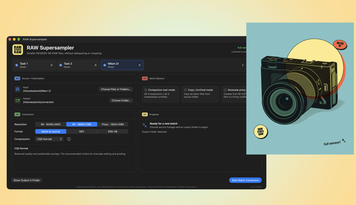
Task: Click the RAW Stays RAW app logo
Action: point(18,50)
